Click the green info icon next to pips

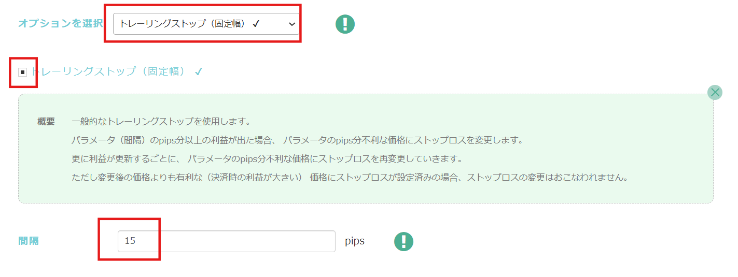[x=403, y=241]
